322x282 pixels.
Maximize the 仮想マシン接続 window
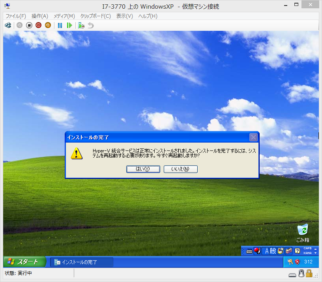pyautogui.click(x=296, y=4)
